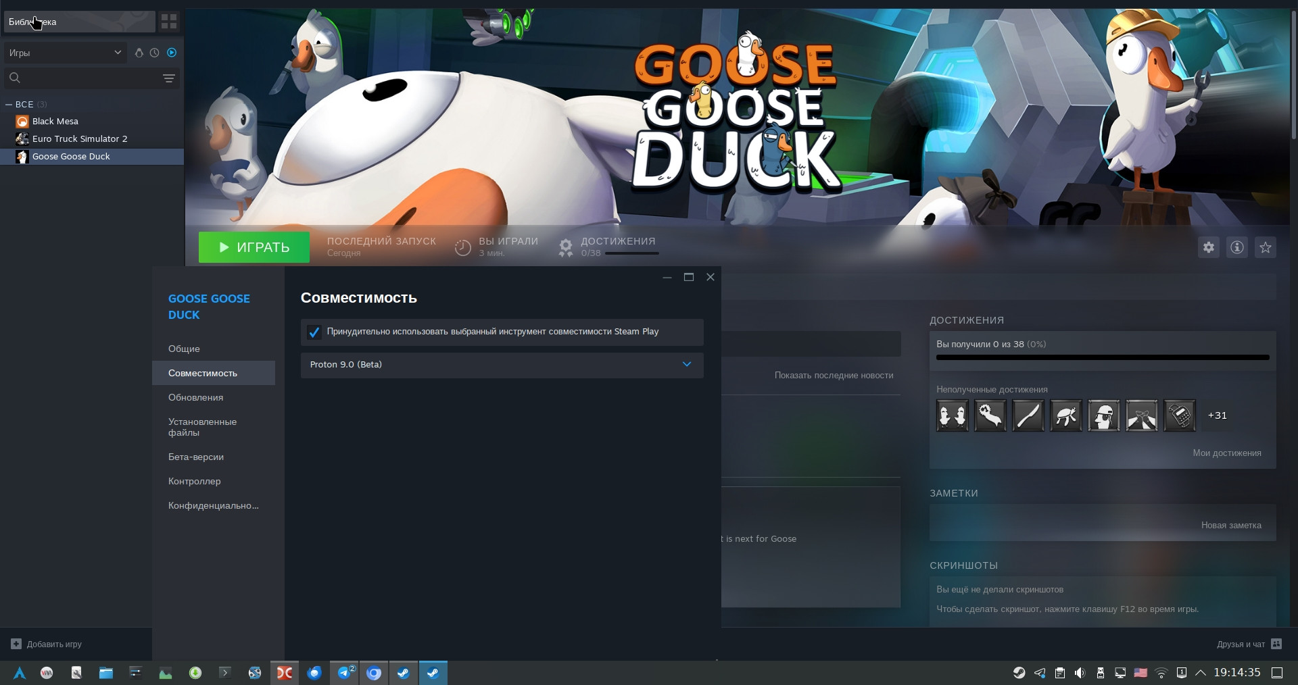Switch to Chromium browser in taskbar
Image resolution: width=1298 pixels, height=685 pixels.
pos(374,673)
